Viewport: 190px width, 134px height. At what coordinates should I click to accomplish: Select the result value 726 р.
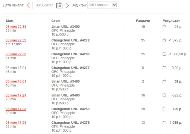[177, 109]
